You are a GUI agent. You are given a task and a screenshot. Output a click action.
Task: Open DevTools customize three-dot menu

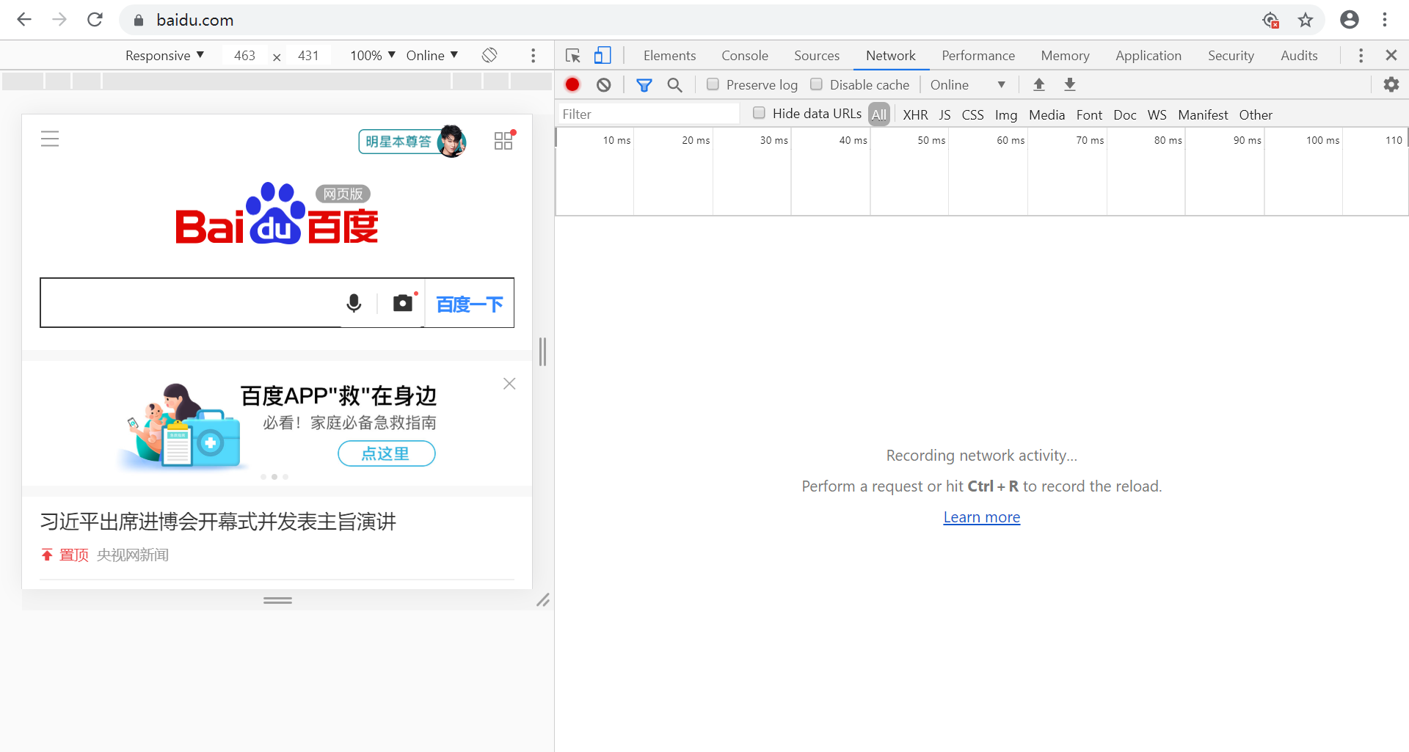click(x=1361, y=56)
